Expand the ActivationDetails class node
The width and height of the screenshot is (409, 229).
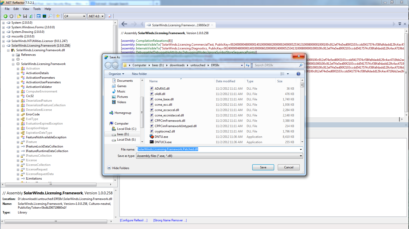[x=18, y=73]
